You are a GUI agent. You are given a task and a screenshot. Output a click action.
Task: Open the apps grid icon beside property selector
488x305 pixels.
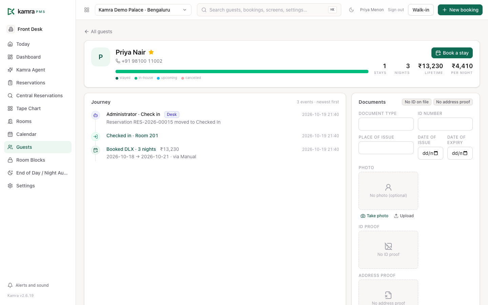click(87, 10)
